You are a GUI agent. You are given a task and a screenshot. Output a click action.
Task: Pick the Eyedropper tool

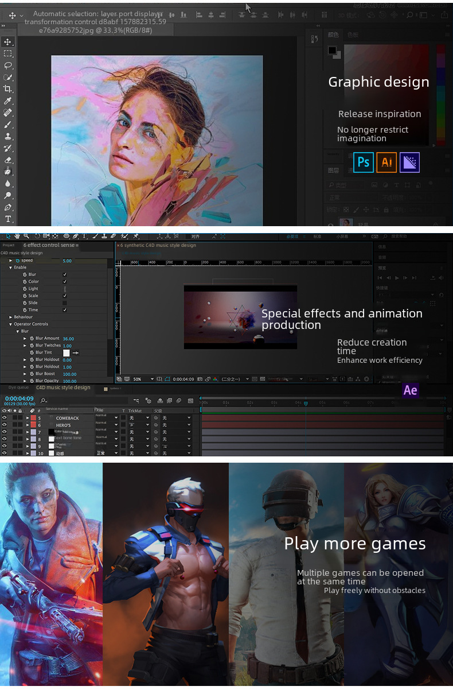(x=8, y=101)
